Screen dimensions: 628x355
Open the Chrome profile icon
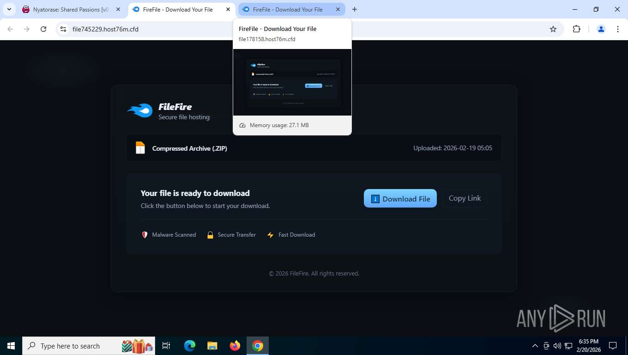[601, 29]
